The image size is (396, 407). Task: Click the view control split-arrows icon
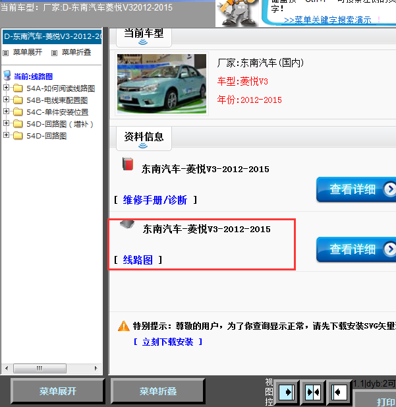click(x=313, y=392)
